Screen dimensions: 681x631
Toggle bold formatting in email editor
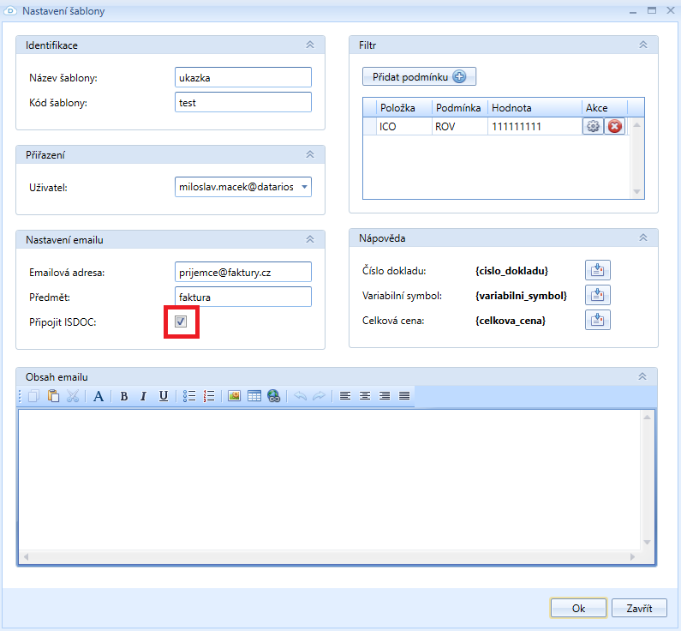pyautogui.click(x=124, y=396)
